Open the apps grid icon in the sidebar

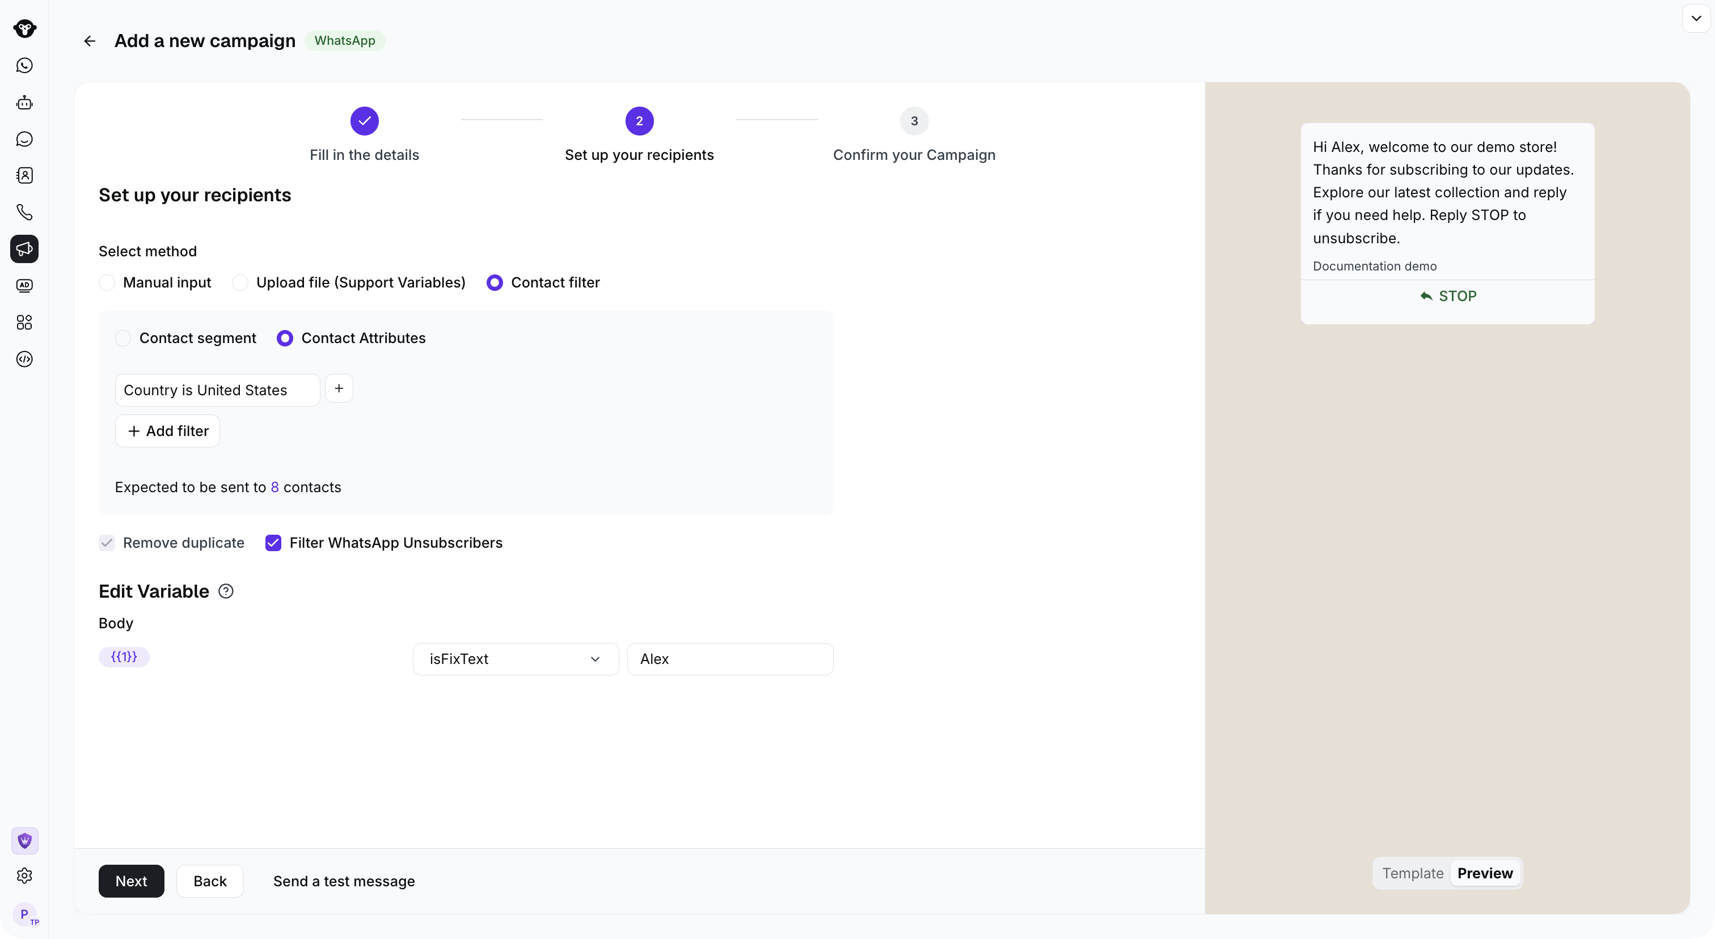(x=24, y=323)
